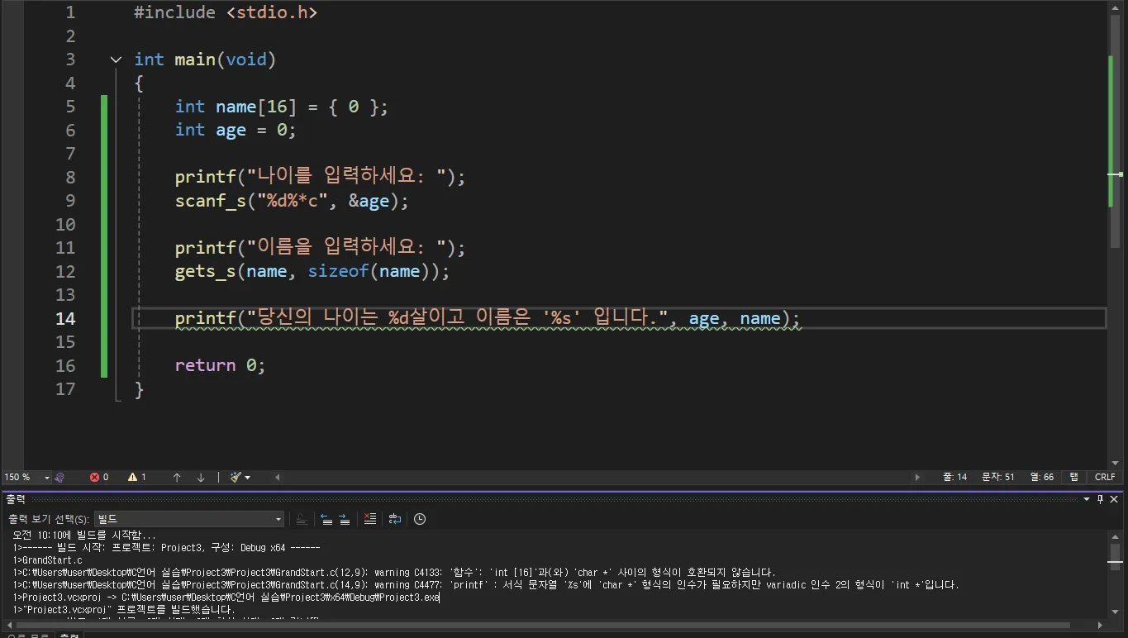Click the editor horizontal scrollbar track

tap(597, 477)
